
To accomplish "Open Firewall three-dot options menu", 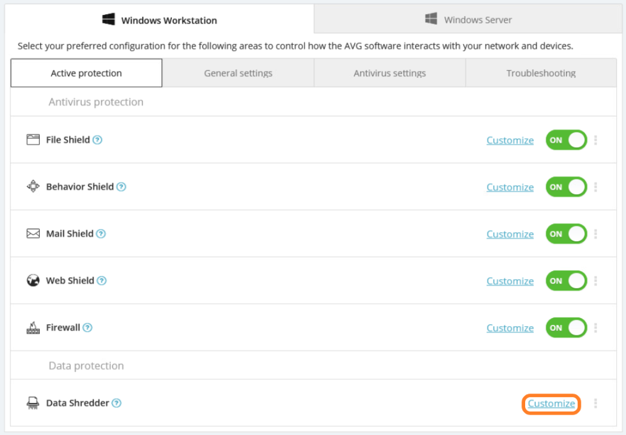I will 596,327.
